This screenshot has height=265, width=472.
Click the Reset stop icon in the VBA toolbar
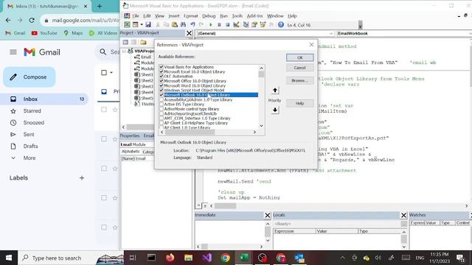point(228,24)
